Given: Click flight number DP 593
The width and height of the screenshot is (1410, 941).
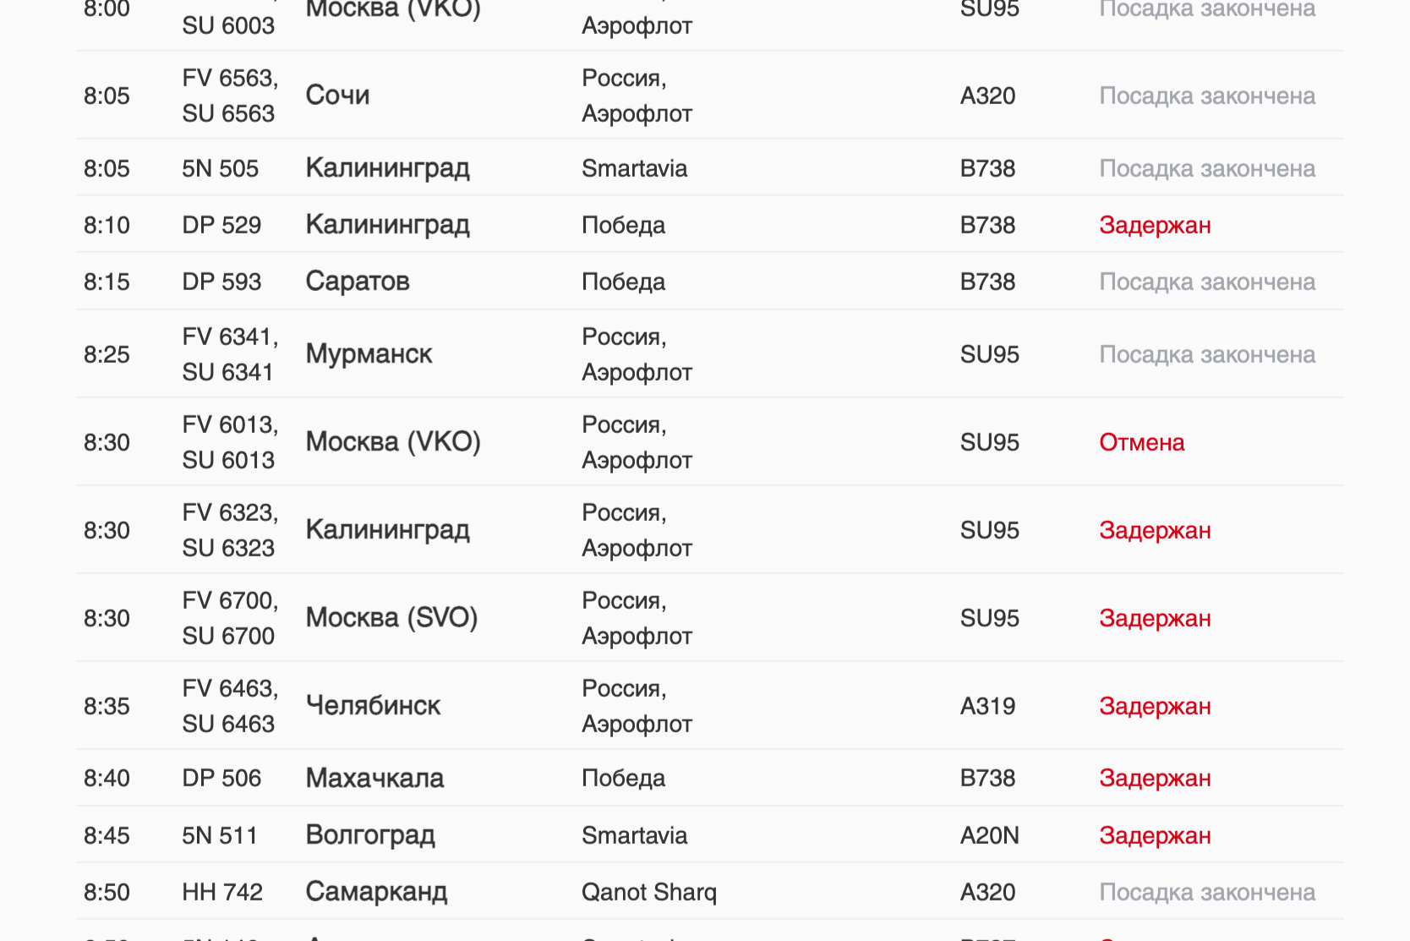Looking at the screenshot, I should coord(221,282).
